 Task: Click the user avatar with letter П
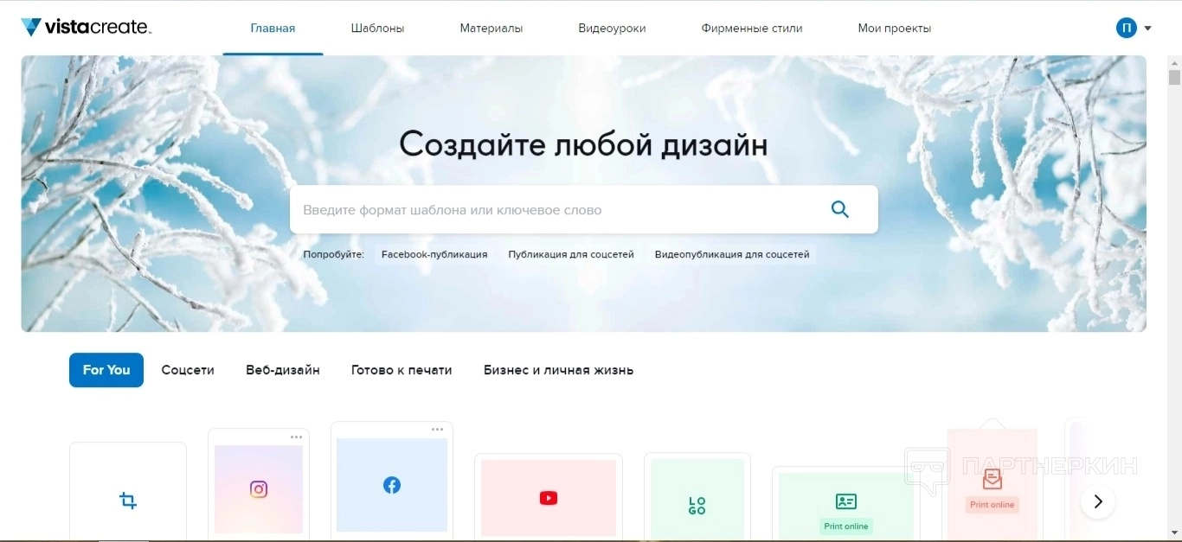click(x=1126, y=28)
